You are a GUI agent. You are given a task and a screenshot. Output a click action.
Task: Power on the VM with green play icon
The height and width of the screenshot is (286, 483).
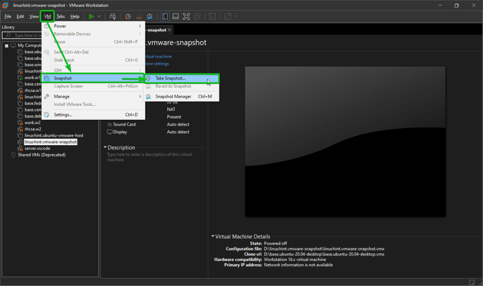(x=91, y=16)
